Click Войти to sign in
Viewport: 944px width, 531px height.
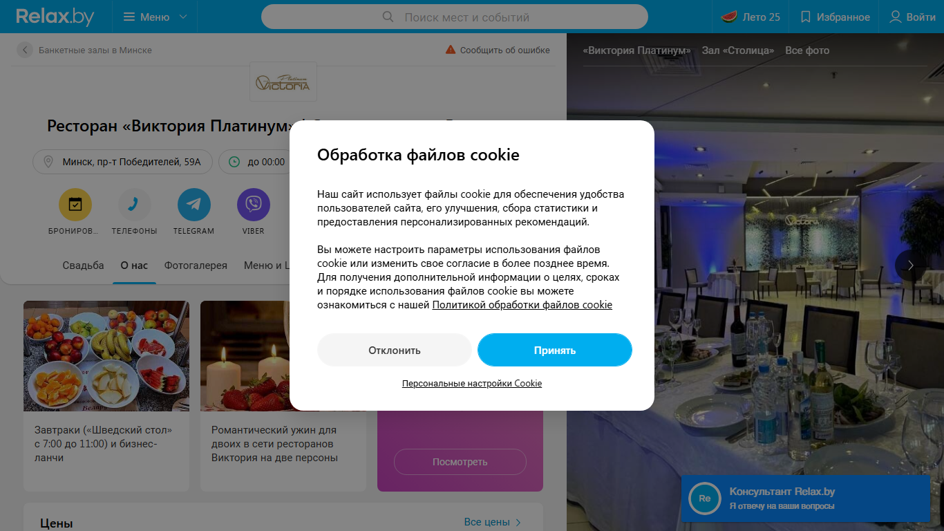912,17
